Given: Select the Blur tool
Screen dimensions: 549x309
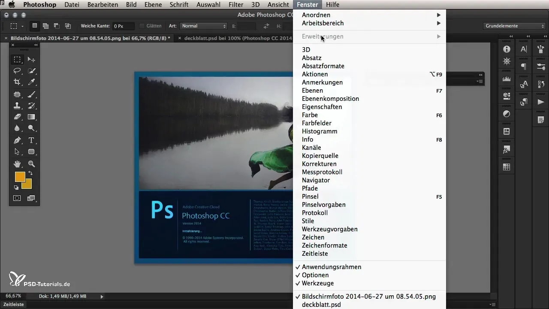Looking at the screenshot, I should click(x=17, y=128).
